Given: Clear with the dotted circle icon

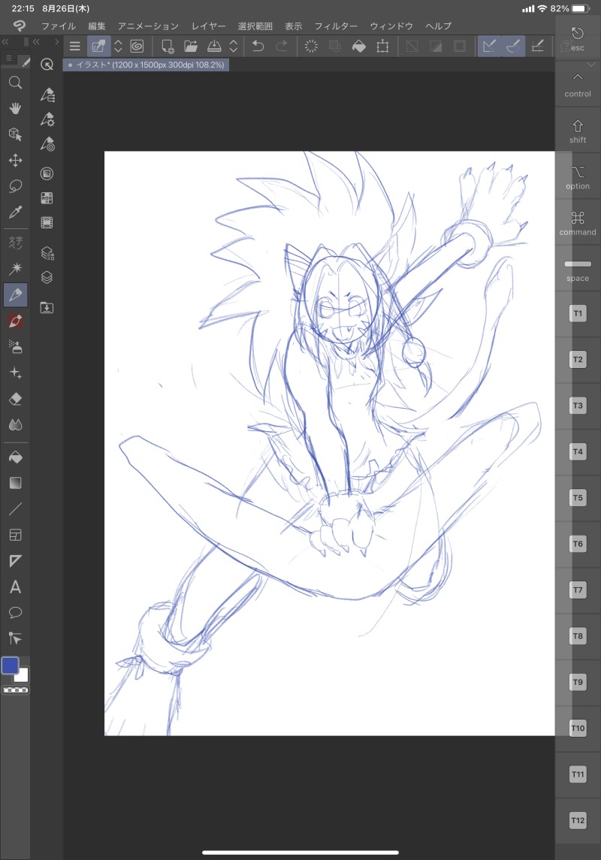Looking at the screenshot, I should click(312, 46).
